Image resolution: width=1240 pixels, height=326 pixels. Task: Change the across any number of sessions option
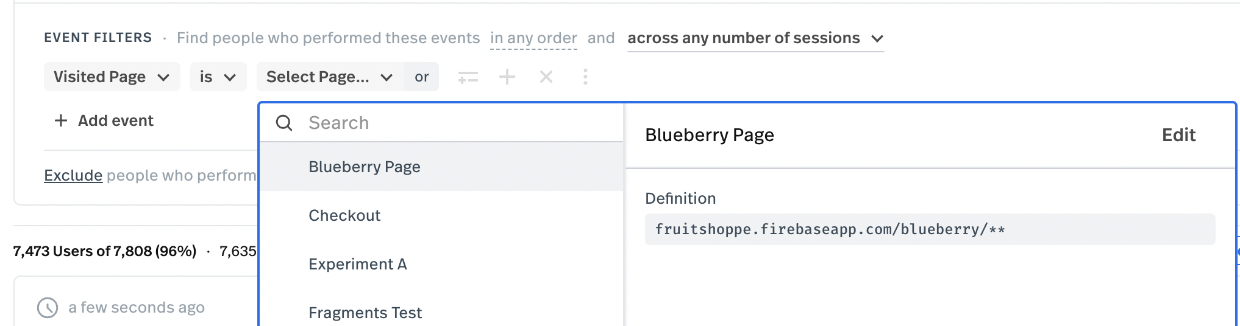(756, 38)
